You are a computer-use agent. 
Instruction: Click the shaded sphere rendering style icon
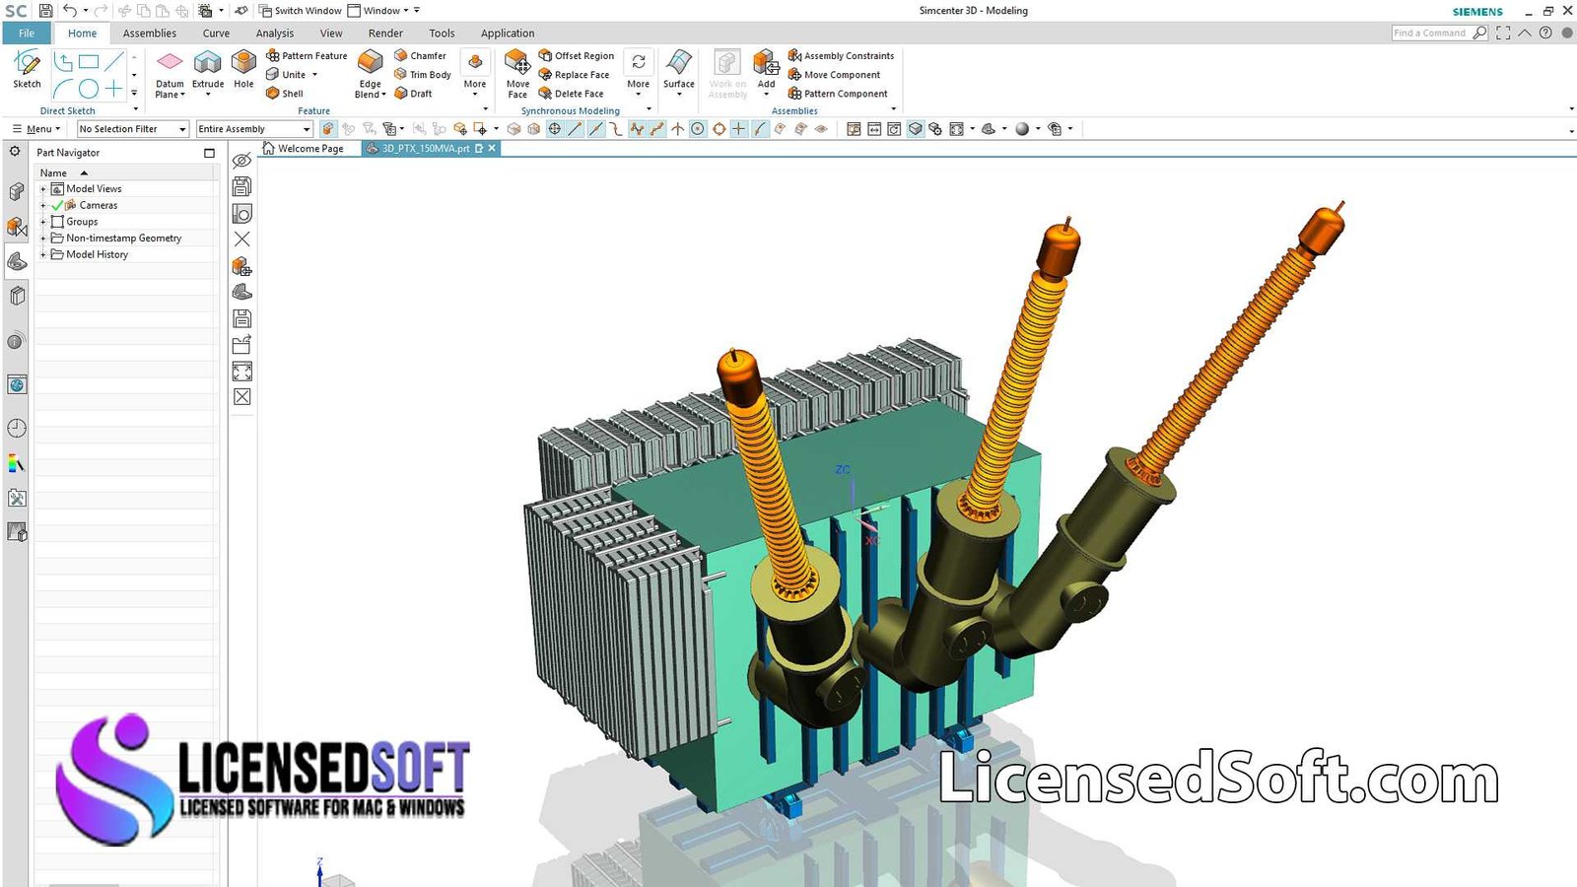click(x=1022, y=128)
